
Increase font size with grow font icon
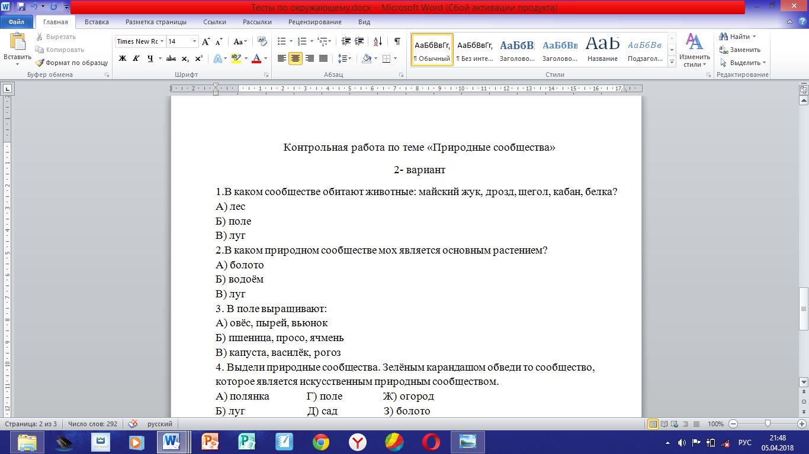(x=206, y=41)
